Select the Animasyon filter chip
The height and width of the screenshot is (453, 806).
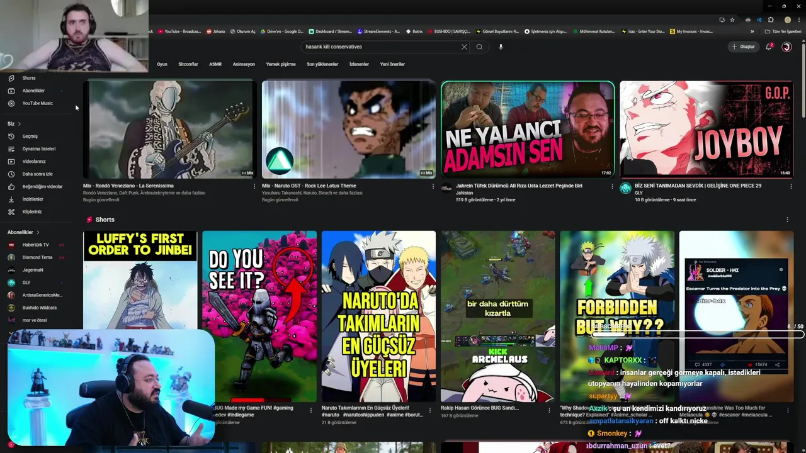click(244, 64)
